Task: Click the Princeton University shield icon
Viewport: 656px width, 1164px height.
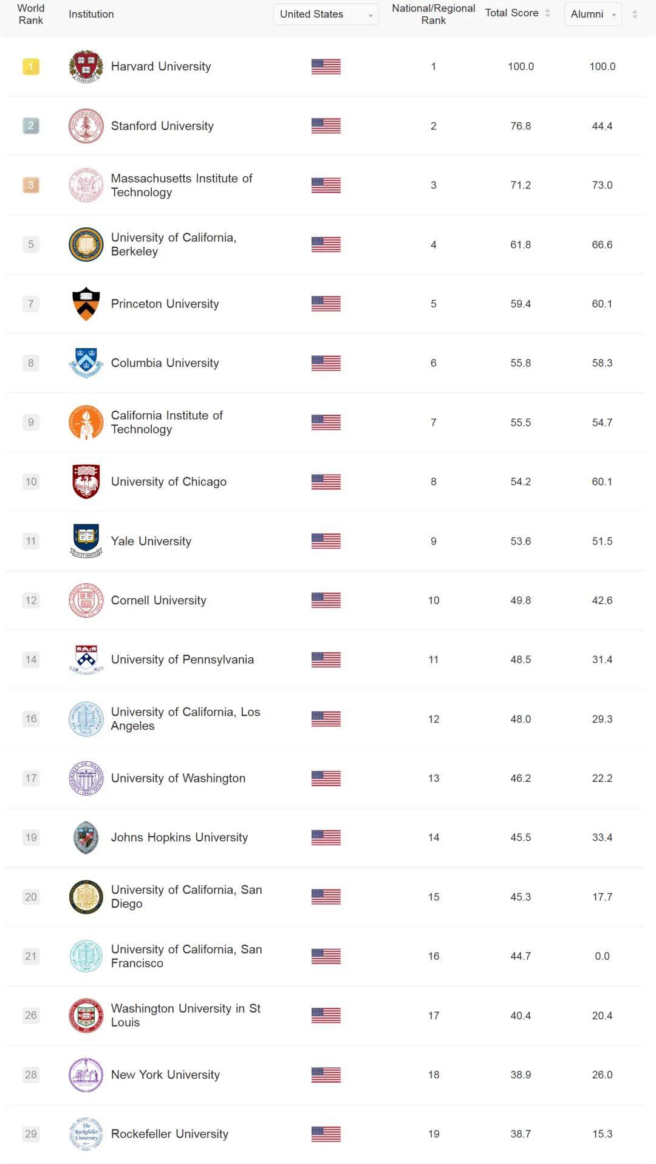Action: (x=86, y=304)
